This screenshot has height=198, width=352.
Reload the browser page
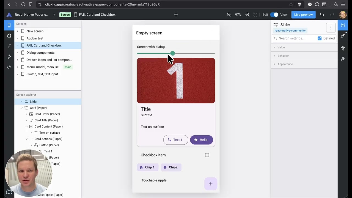(x=23, y=4)
